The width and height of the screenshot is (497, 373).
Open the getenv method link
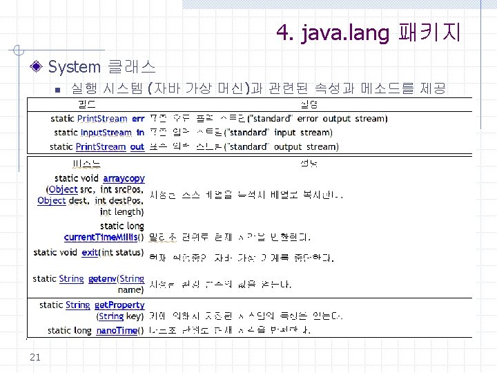[102, 279]
